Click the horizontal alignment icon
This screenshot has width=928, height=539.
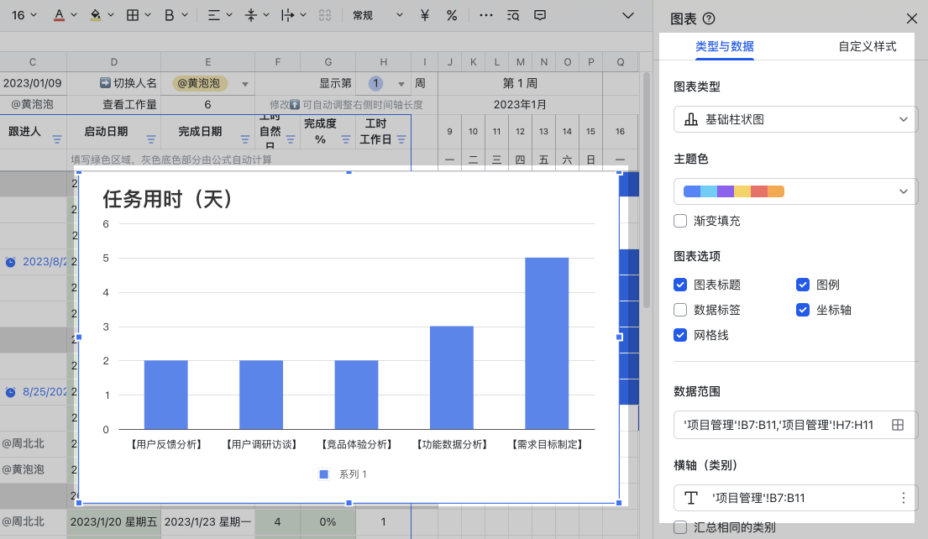pos(213,15)
